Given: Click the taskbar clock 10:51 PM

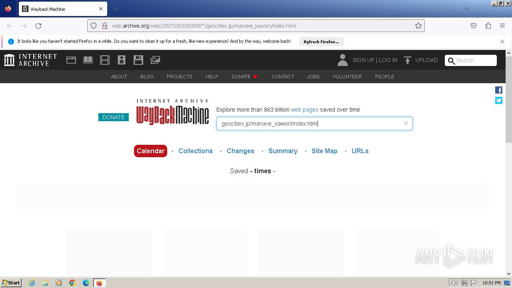Looking at the screenshot, I should tap(492, 283).
